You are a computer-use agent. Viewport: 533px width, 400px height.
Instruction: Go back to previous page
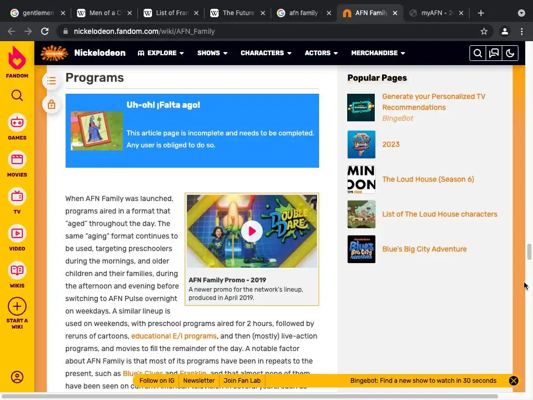point(11,31)
